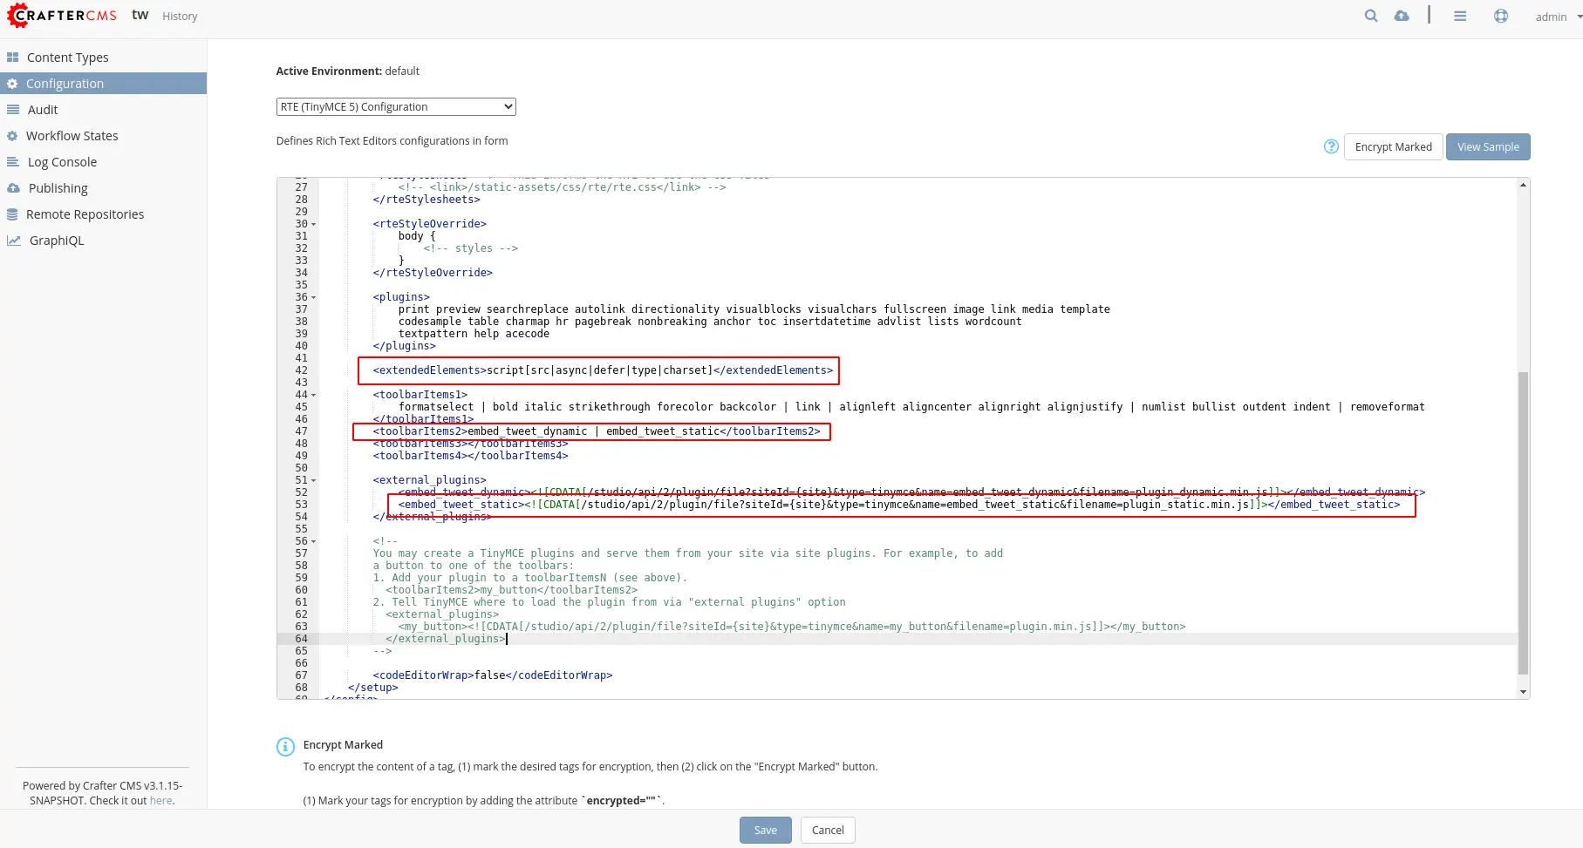Screen dimensions: 1583x848
Task: Click the code editor vertical scrollbar
Action: coord(1523,523)
